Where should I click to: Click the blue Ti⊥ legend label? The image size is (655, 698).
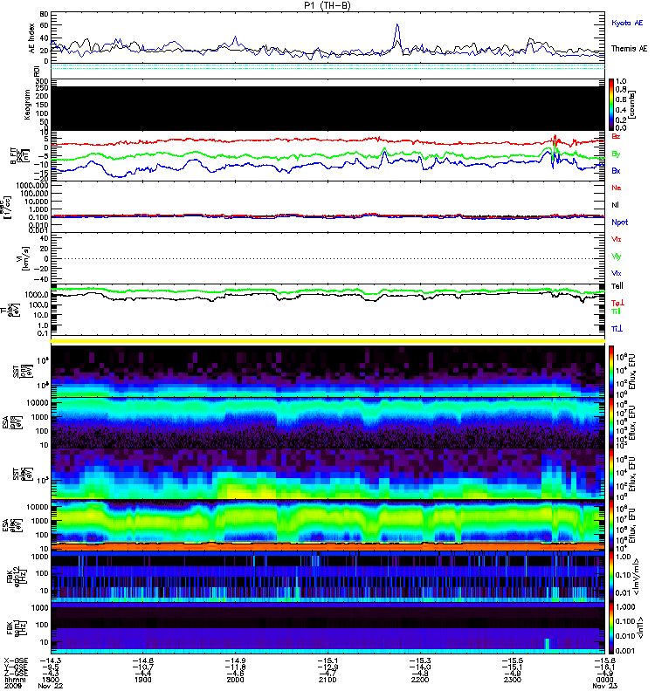[x=617, y=329]
